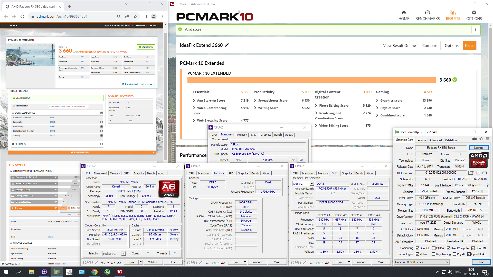Image resolution: width=493 pixels, height=277 pixels.
Task: Open Bench tab in CPU-Z Mainboard window
Action: point(278,135)
